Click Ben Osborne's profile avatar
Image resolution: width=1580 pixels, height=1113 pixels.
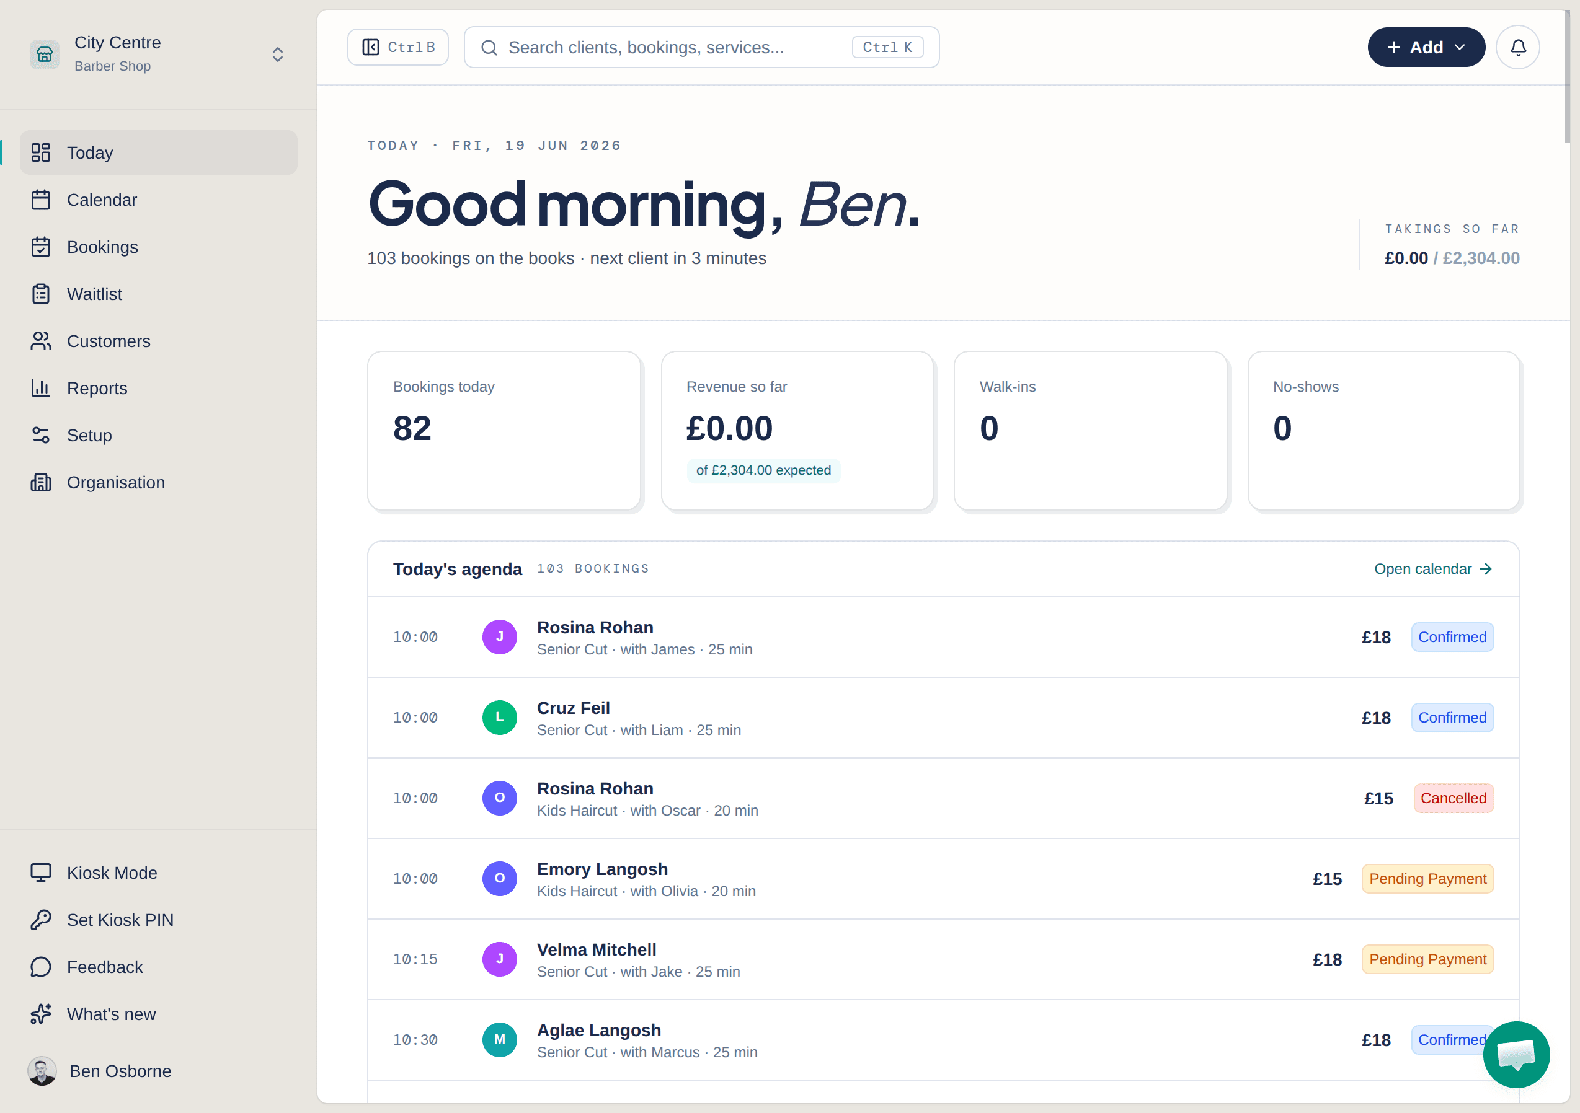[42, 1071]
